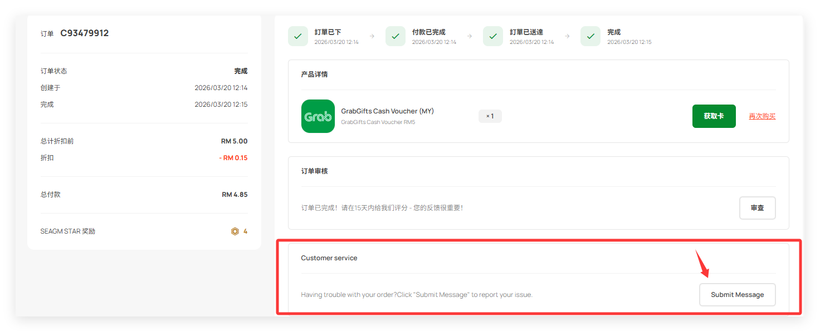Click the ×1 quantity badge

coord(490,116)
